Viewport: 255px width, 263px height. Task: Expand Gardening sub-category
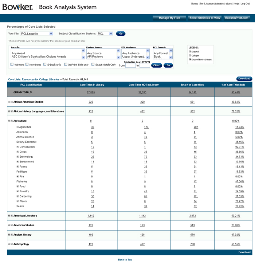coord(17,196)
